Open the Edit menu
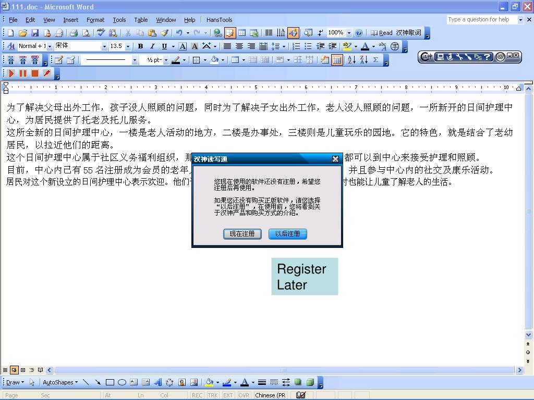Screen dimensions: 534x400 (x=30, y=20)
